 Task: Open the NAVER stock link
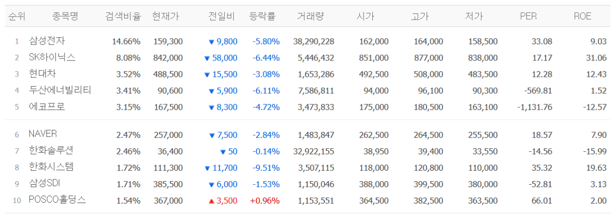pyautogui.click(x=43, y=134)
